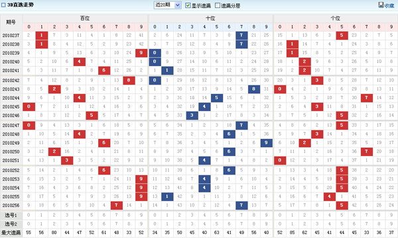Image resolution: width=398 pixels, height=238 pixels.
Task: Click blue 十位 cell 7 in row 2010237
Action: [241, 36]
